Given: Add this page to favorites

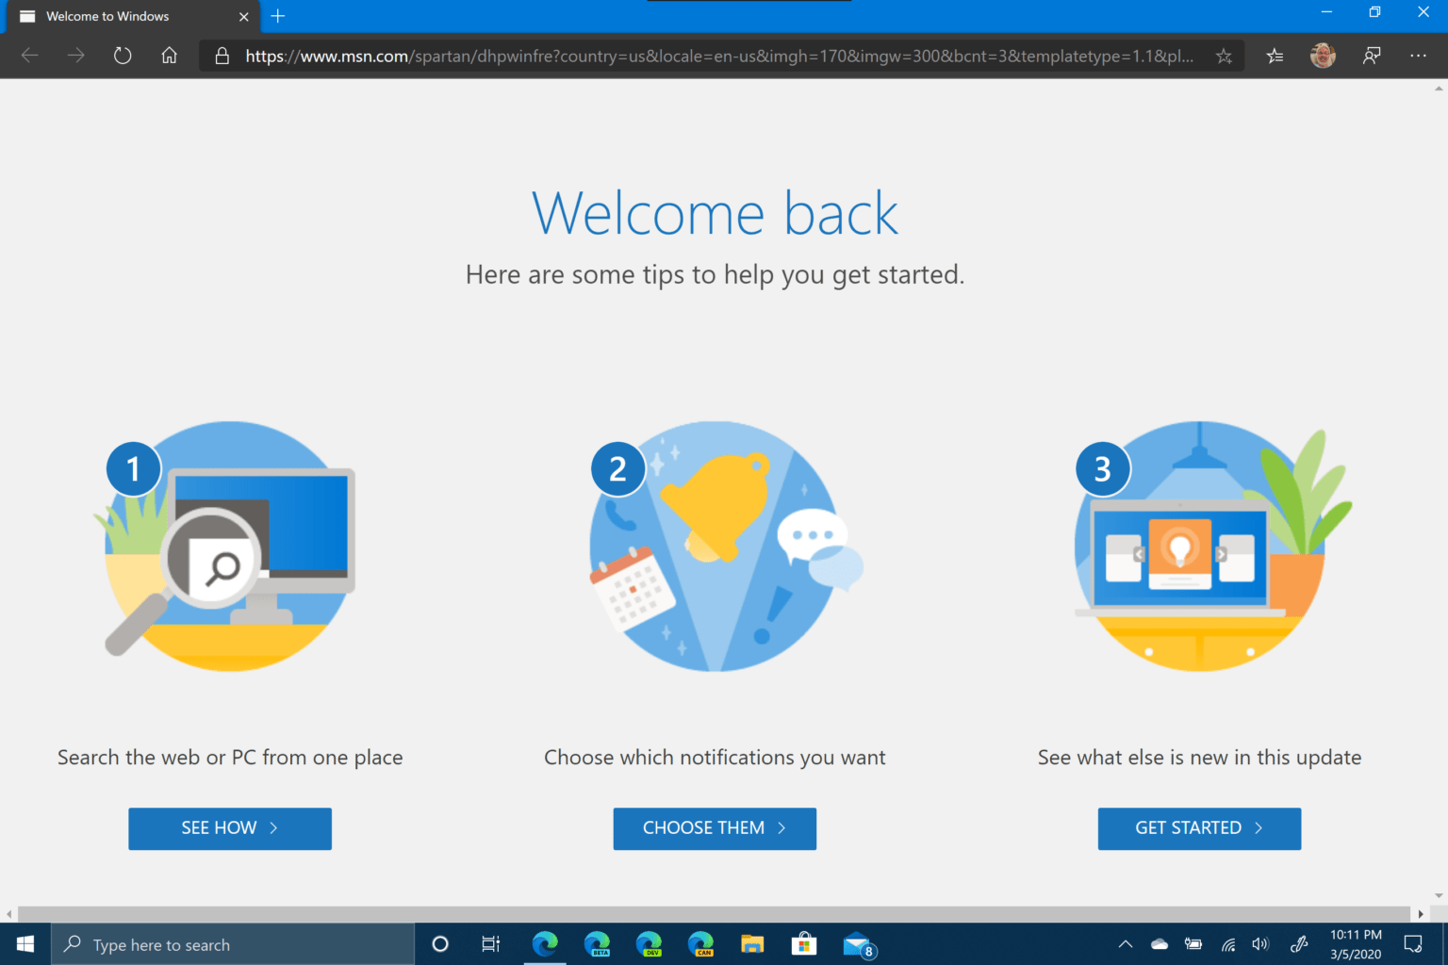Looking at the screenshot, I should point(1224,56).
